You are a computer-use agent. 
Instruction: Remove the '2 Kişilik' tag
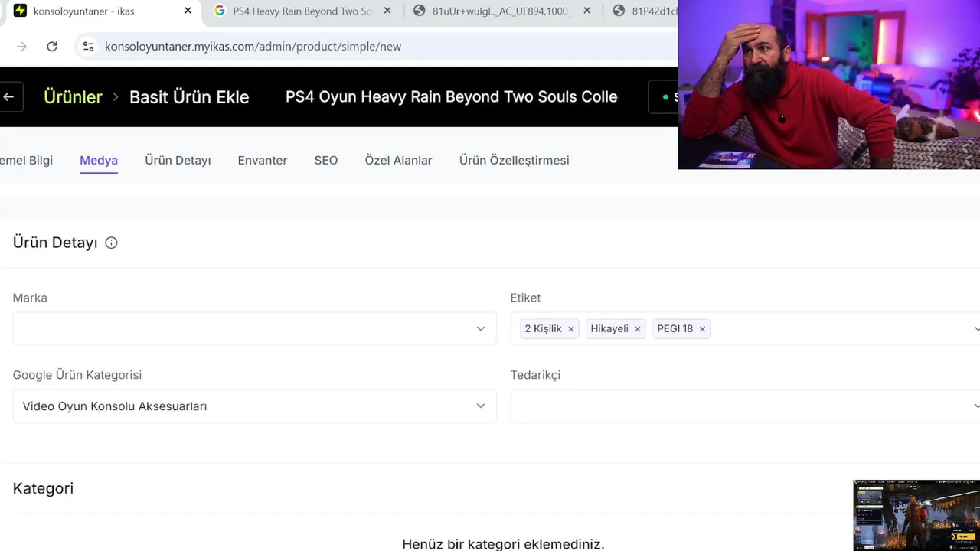(570, 329)
